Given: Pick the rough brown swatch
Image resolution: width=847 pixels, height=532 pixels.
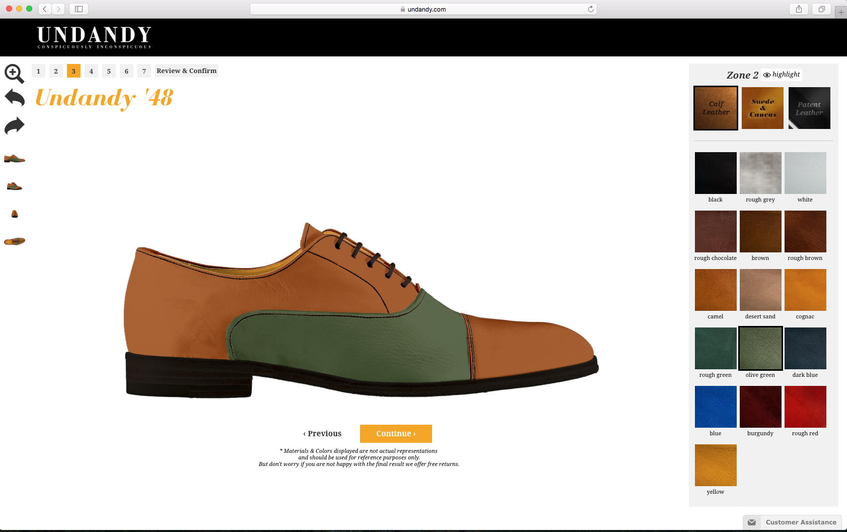Looking at the screenshot, I should [805, 231].
